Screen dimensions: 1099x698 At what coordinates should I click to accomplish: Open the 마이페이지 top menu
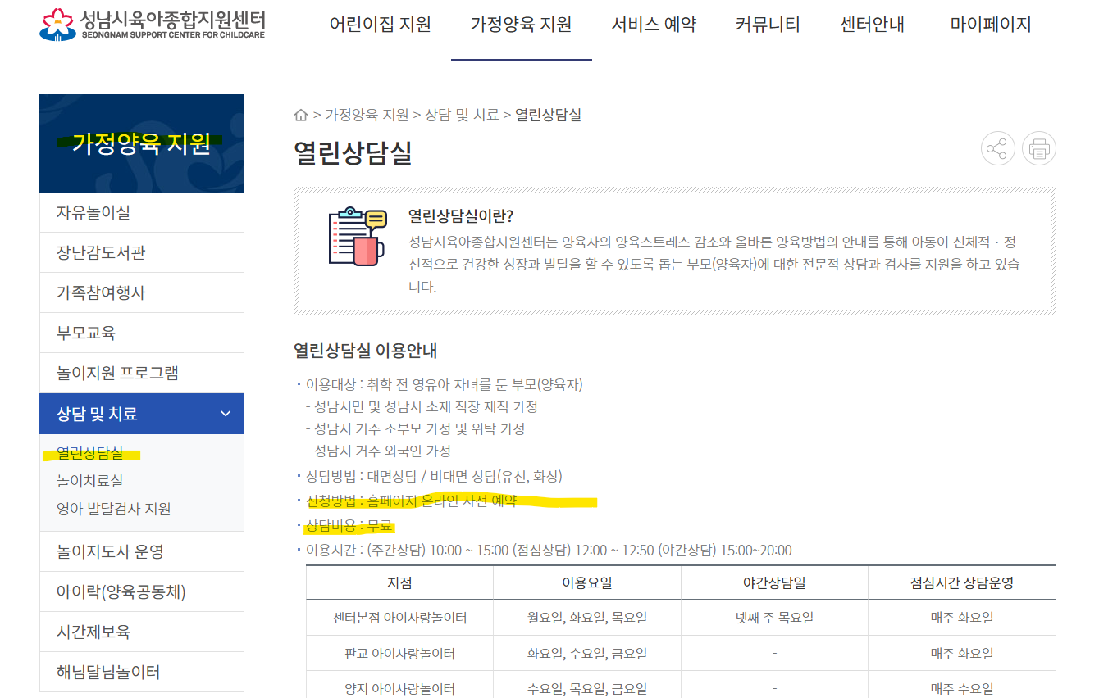991,25
